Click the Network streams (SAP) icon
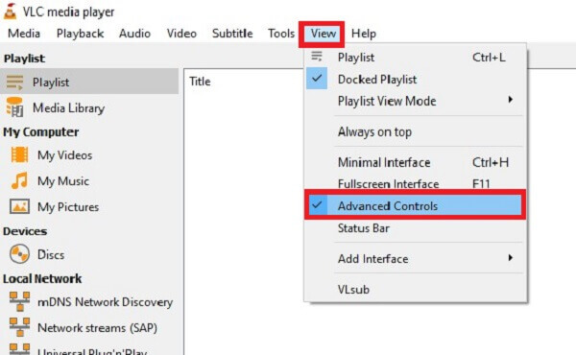Screen dimensions: 576x355 click(19, 327)
